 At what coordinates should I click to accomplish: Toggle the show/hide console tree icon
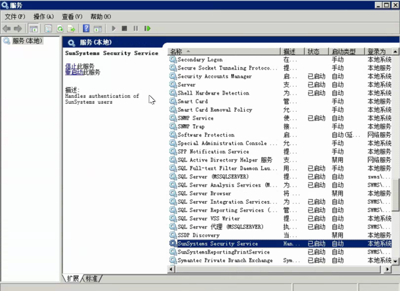pyautogui.click(x=33, y=28)
